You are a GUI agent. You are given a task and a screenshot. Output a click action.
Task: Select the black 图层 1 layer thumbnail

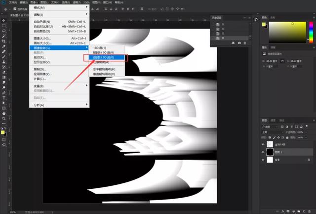point(270,153)
